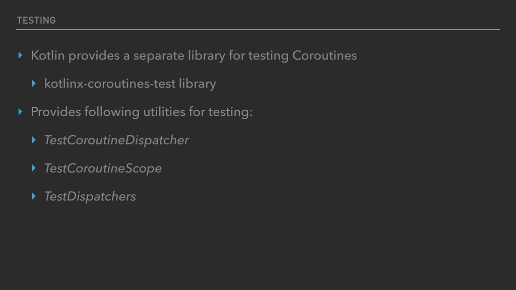Image resolution: width=516 pixels, height=290 pixels.
Task: Click the TESTING slide title
Action: 36,20
